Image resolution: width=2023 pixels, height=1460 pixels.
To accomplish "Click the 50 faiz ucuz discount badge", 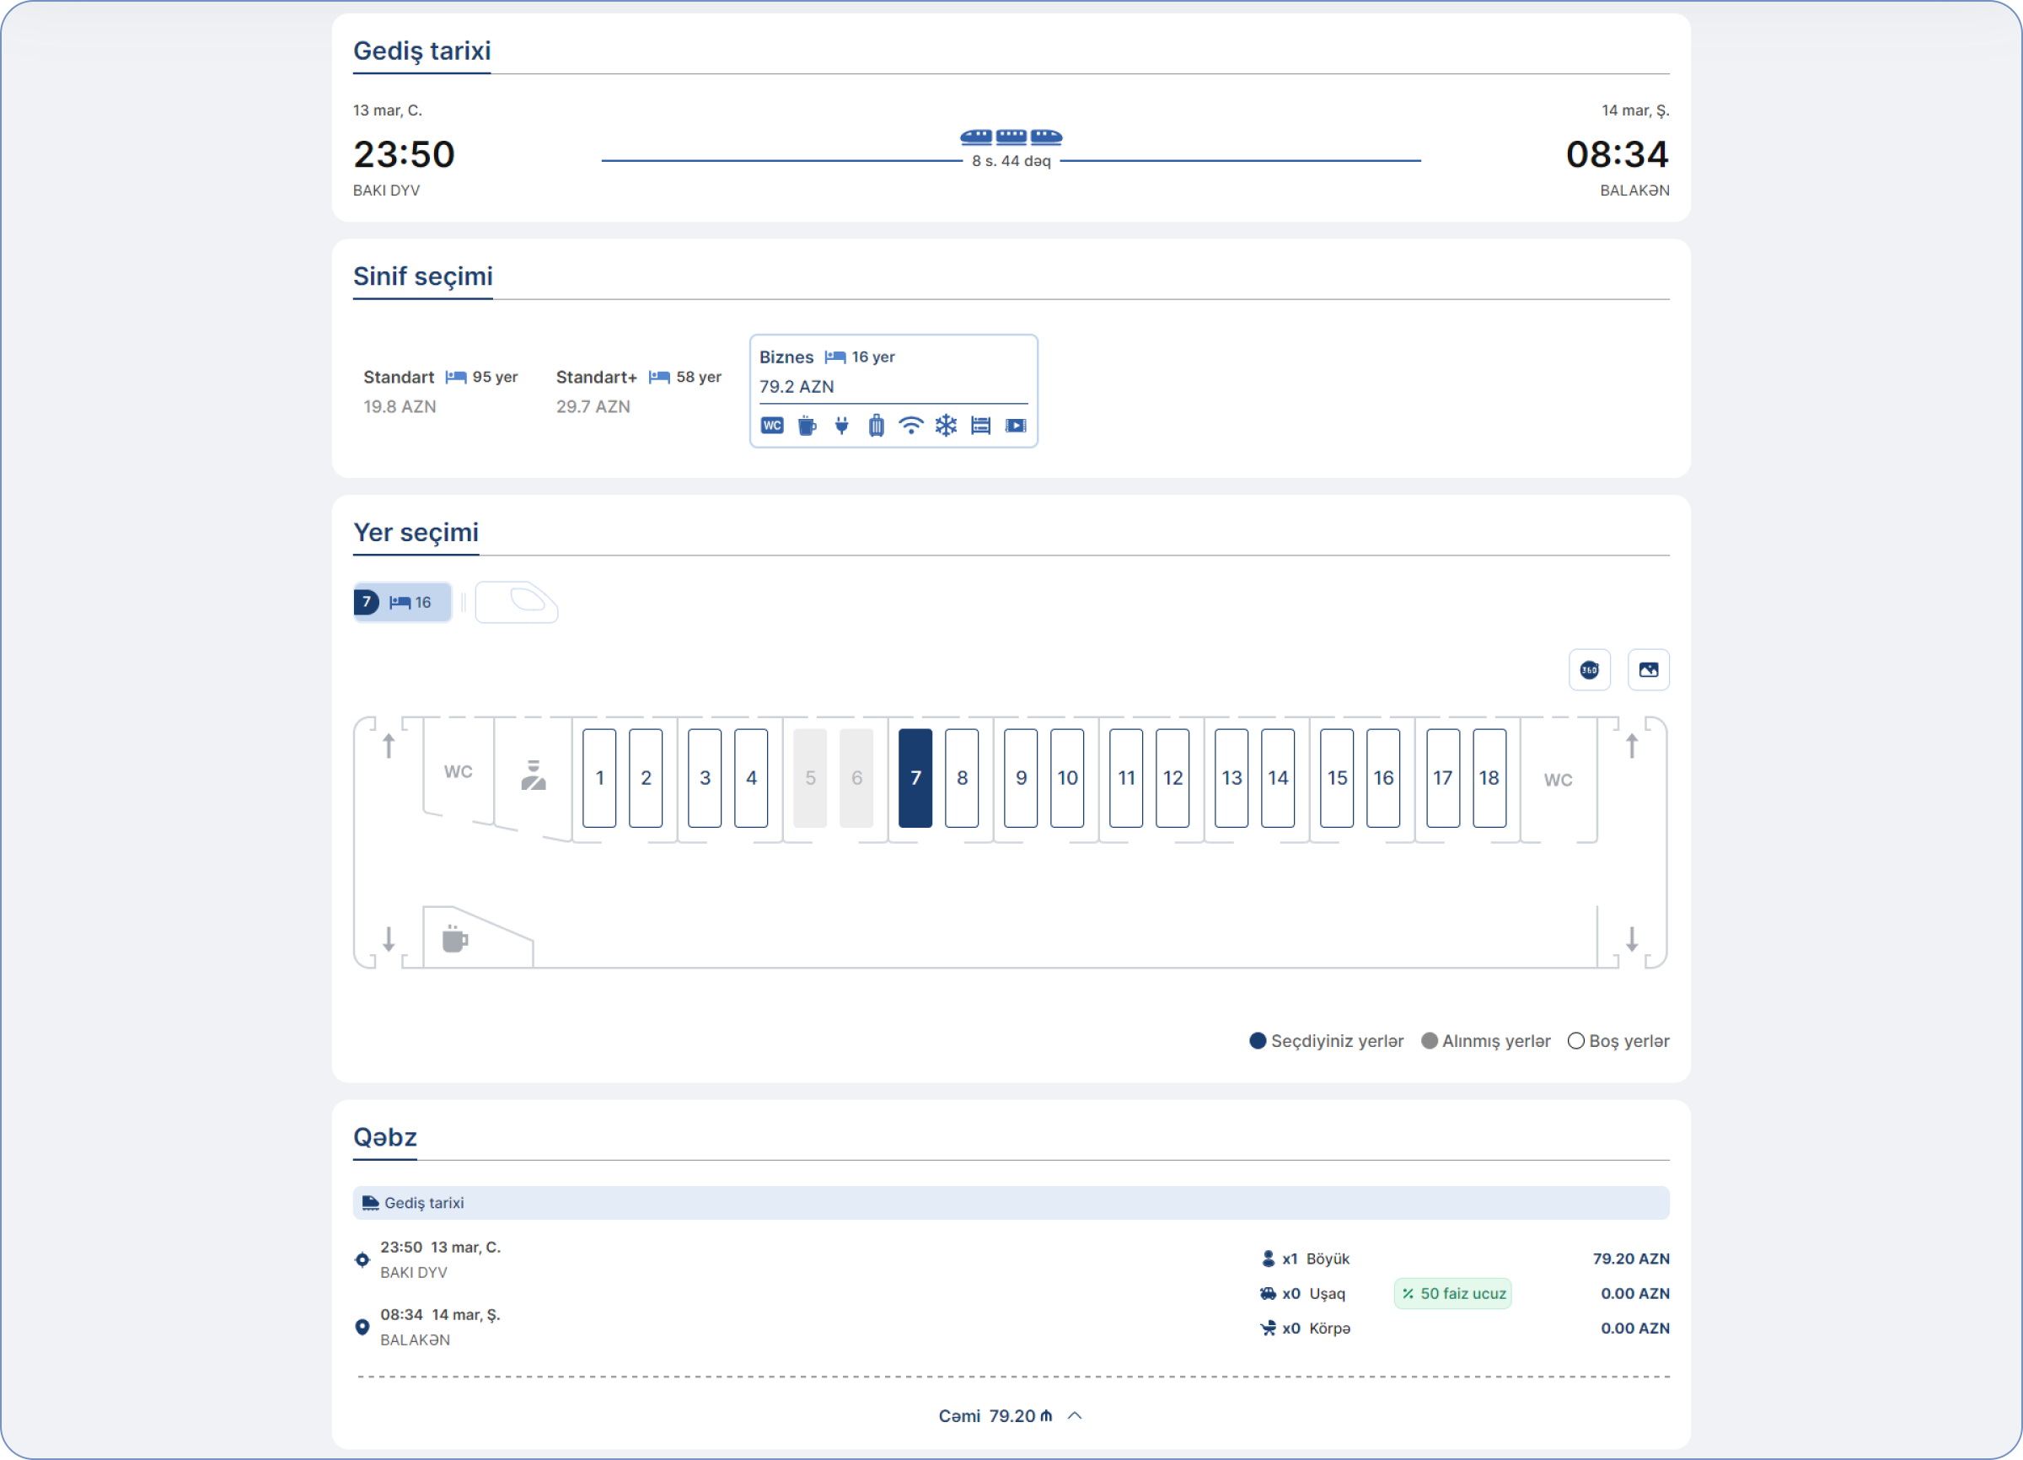I will pyautogui.click(x=1452, y=1293).
